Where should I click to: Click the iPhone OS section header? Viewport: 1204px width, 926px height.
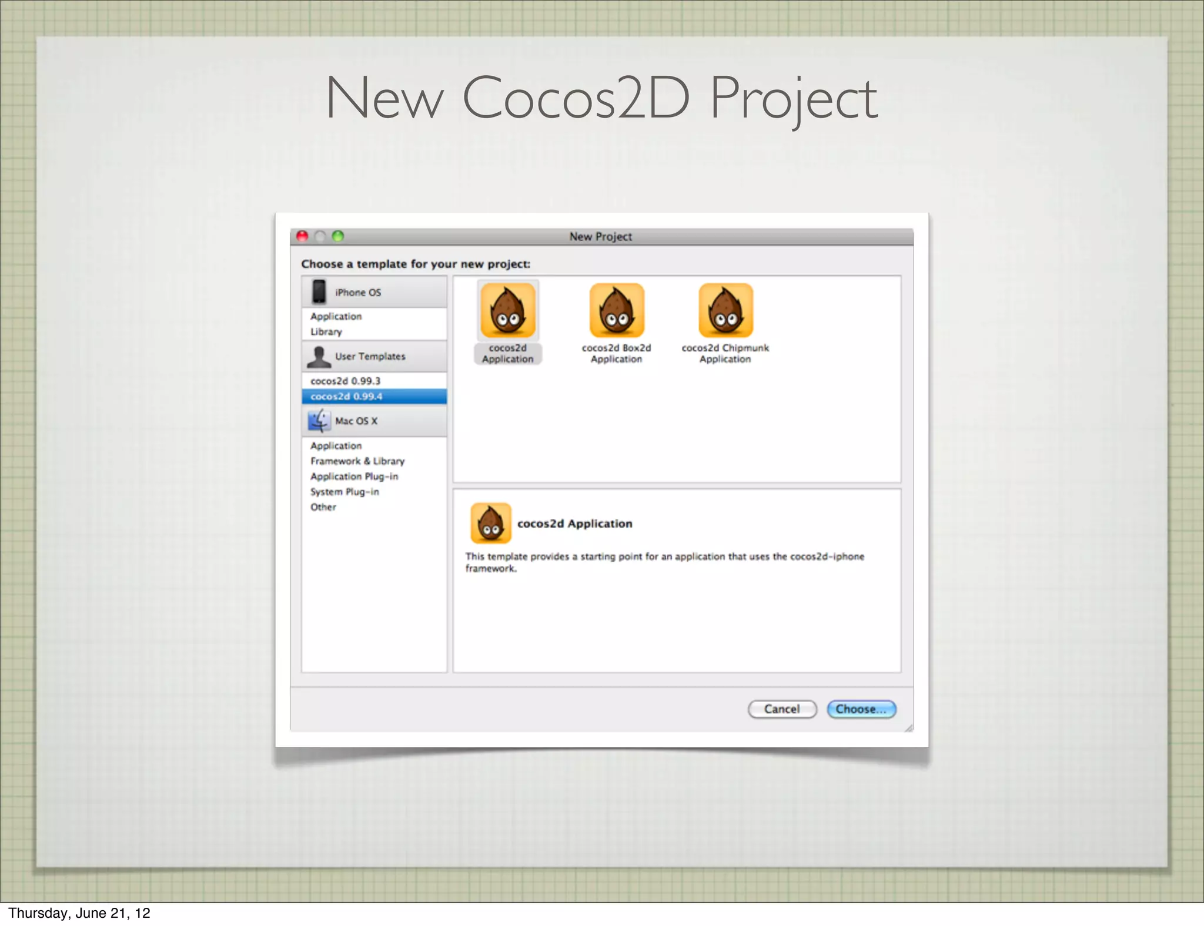pos(374,292)
